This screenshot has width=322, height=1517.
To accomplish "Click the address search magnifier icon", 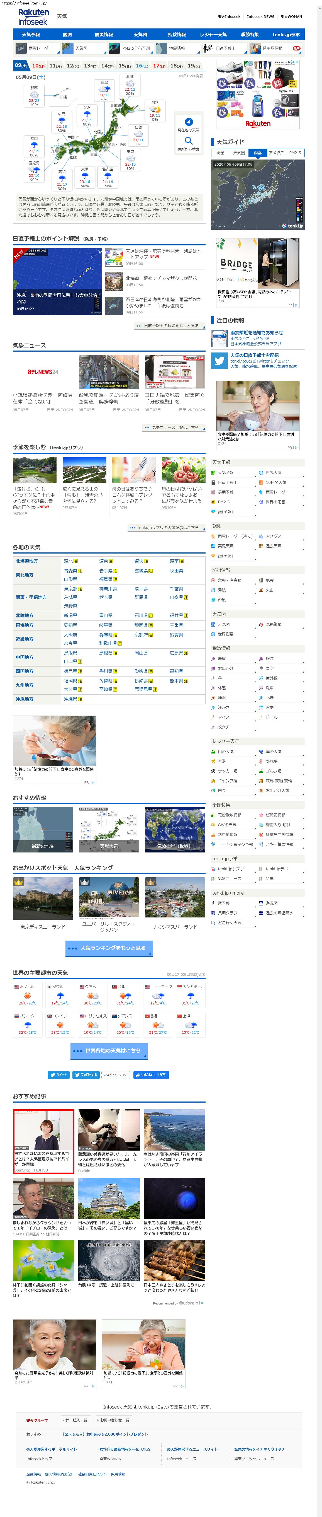I will pyautogui.click(x=188, y=141).
